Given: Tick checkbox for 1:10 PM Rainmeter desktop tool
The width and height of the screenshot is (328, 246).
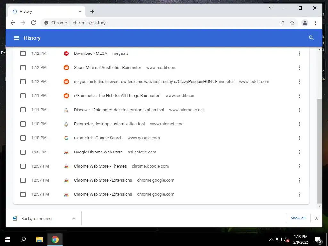Looking at the screenshot, I should click(23, 124).
